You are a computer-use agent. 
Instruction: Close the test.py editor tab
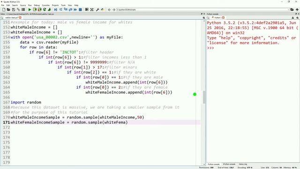[20, 18]
